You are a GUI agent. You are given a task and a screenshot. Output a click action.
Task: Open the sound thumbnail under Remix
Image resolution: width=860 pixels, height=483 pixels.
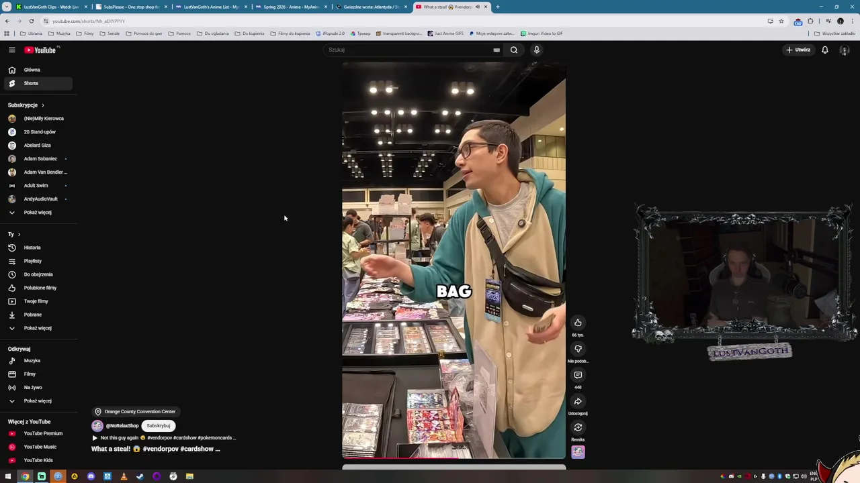[578, 452]
